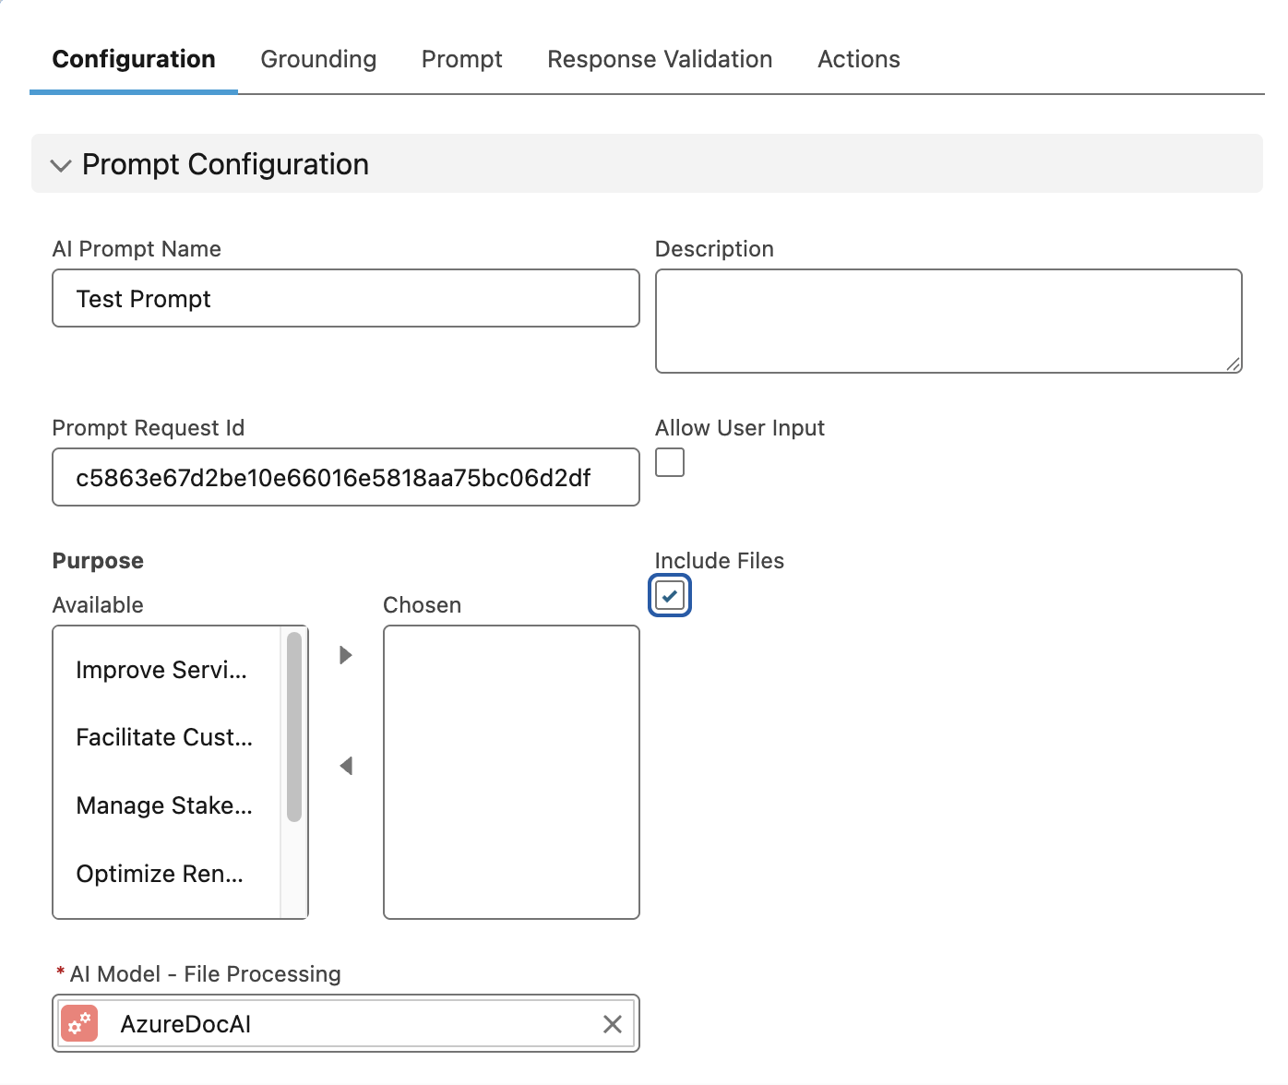Open the Grounding tab
The height and width of the screenshot is (1085, 1288).
tap(318, 59)
